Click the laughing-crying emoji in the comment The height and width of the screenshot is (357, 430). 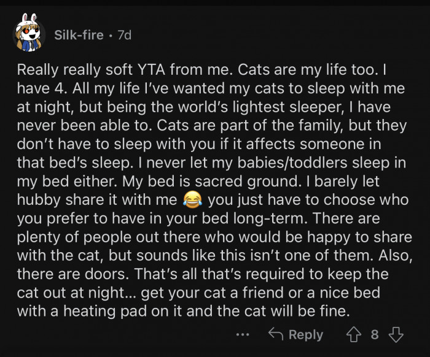point(192,200)
